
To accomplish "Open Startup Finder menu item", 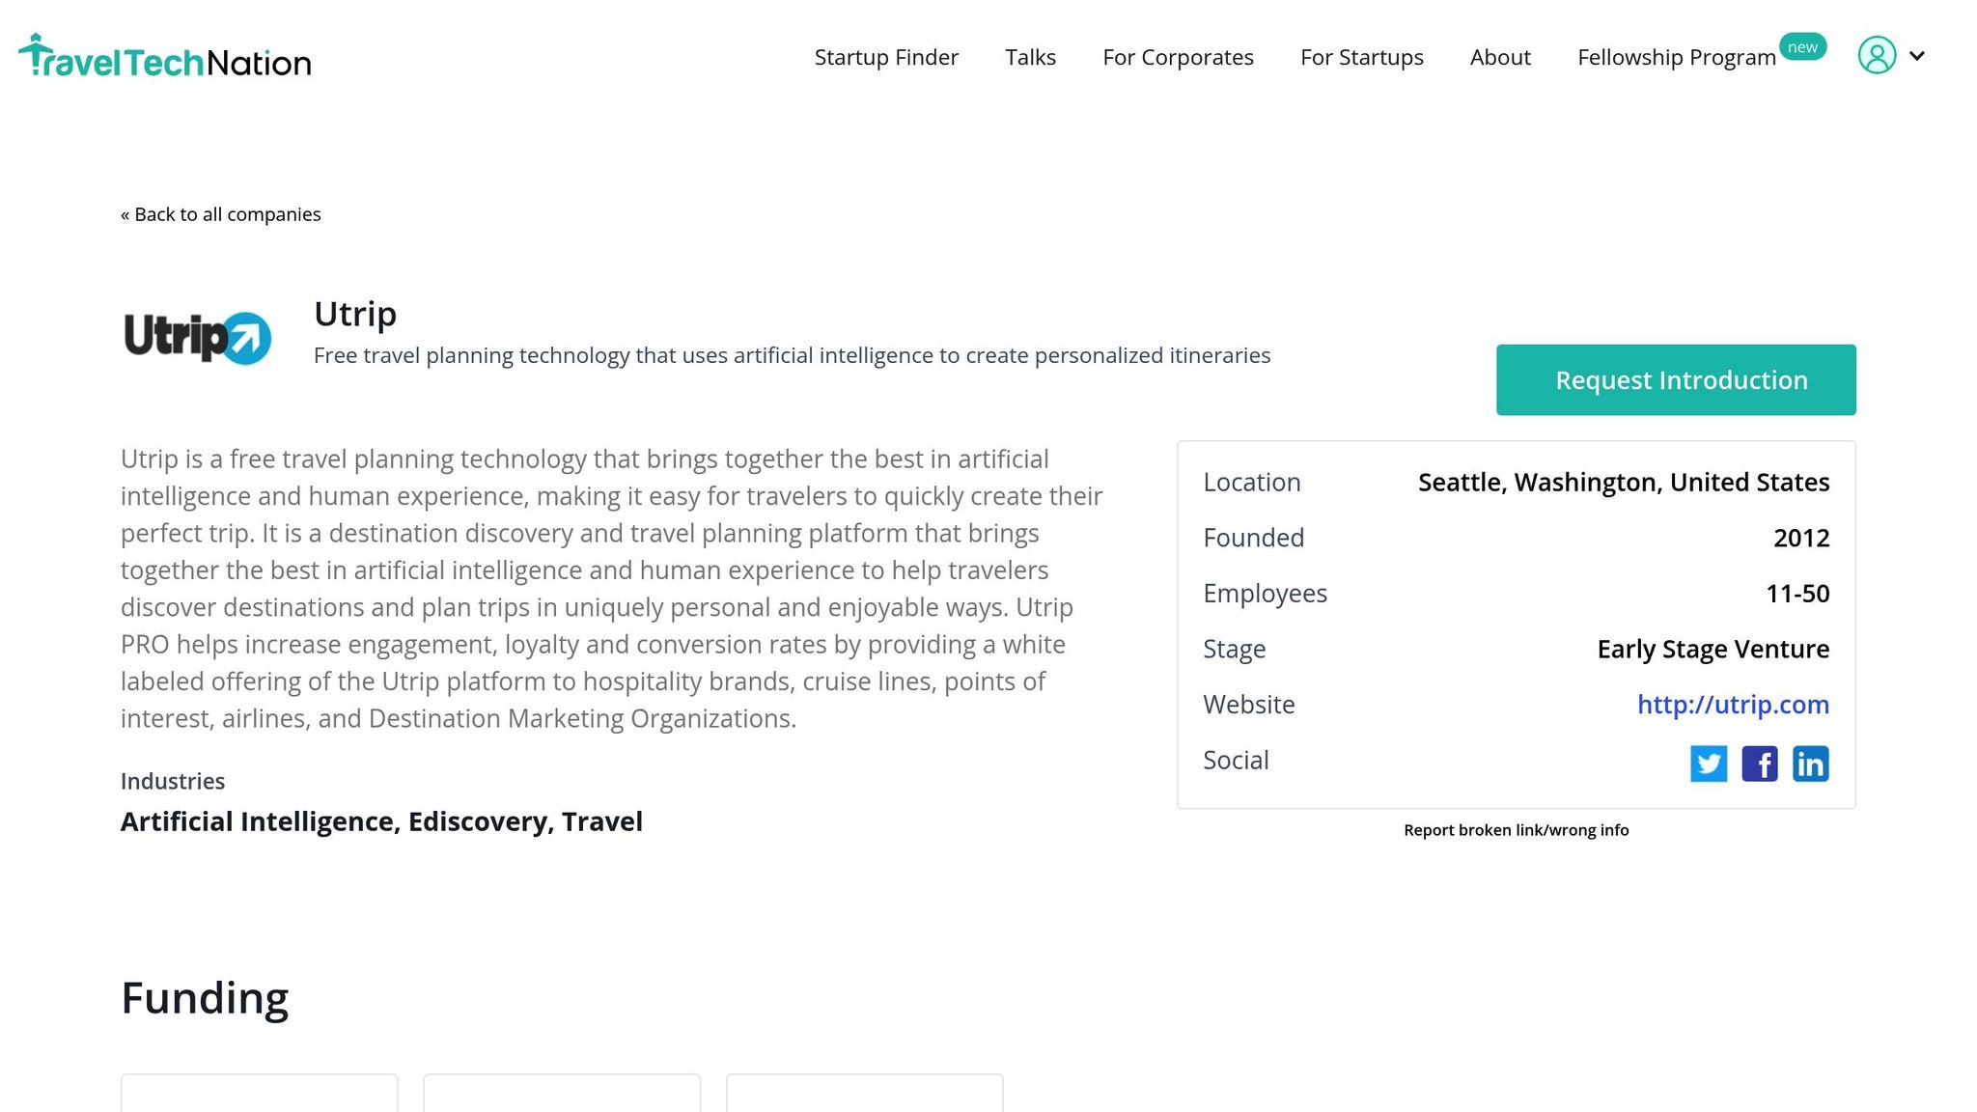I will click(x=886, y=57).
